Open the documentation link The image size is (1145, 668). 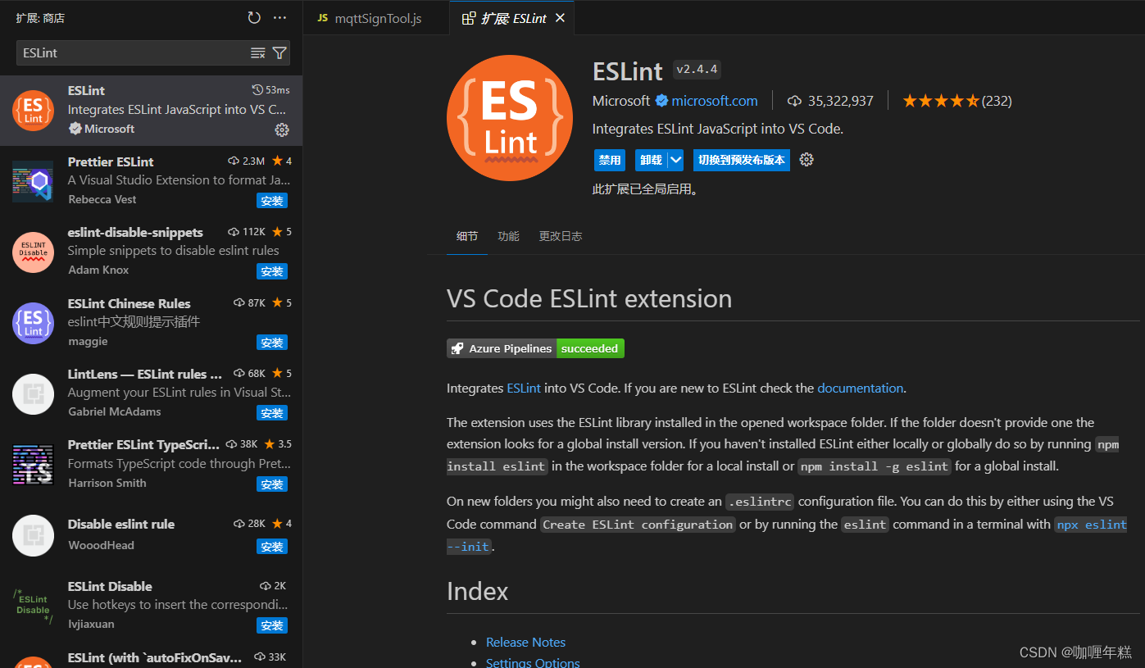(860, 388)
